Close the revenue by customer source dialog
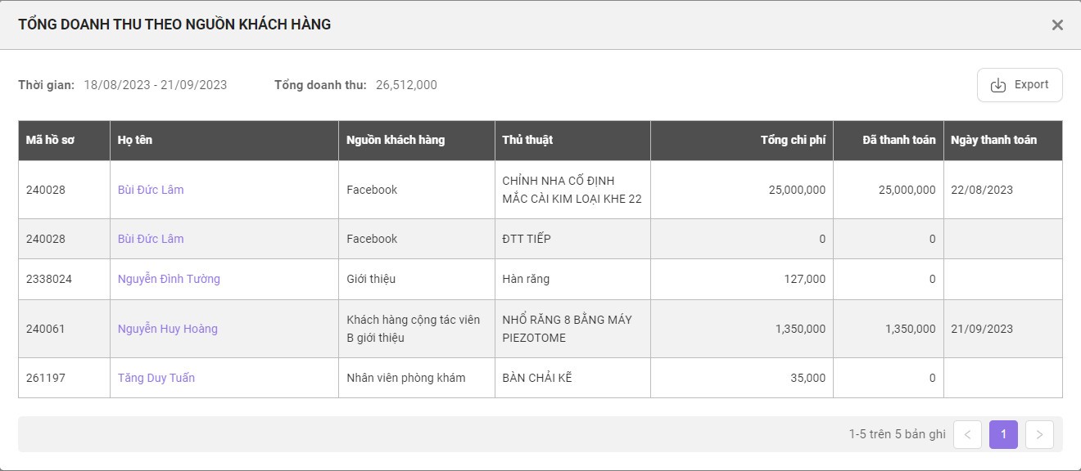Screen dimensions: 1081x471 (x=1057, y=25)
